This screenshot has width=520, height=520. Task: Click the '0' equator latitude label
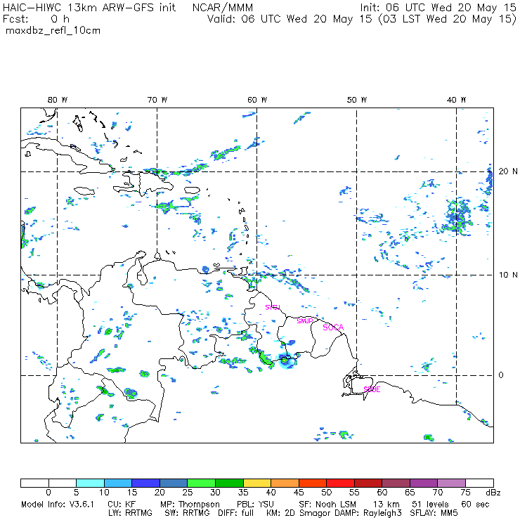501,375
